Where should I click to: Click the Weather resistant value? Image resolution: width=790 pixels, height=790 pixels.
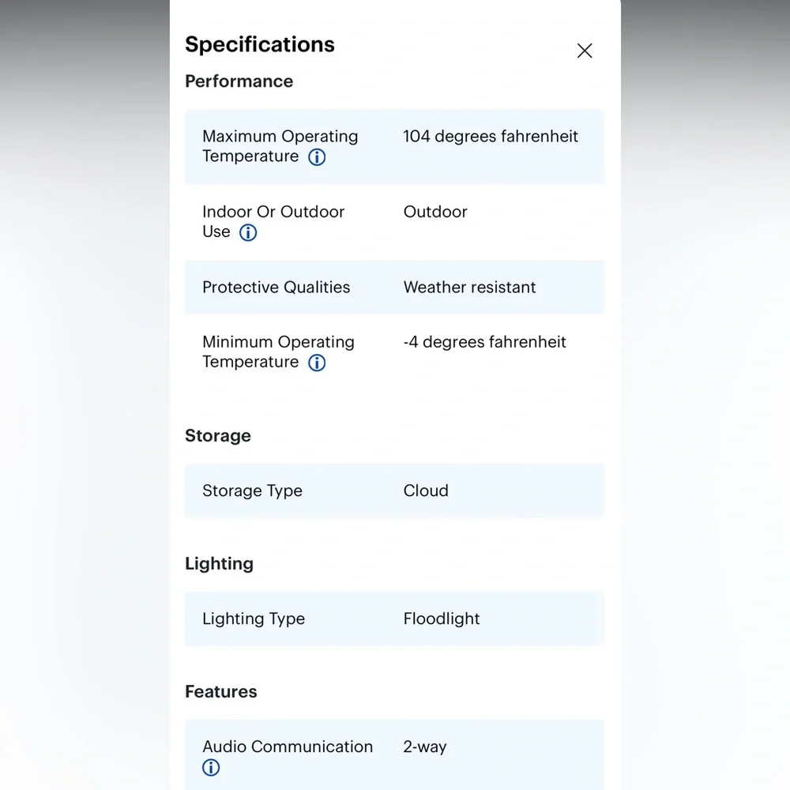(x=469, y=288)
